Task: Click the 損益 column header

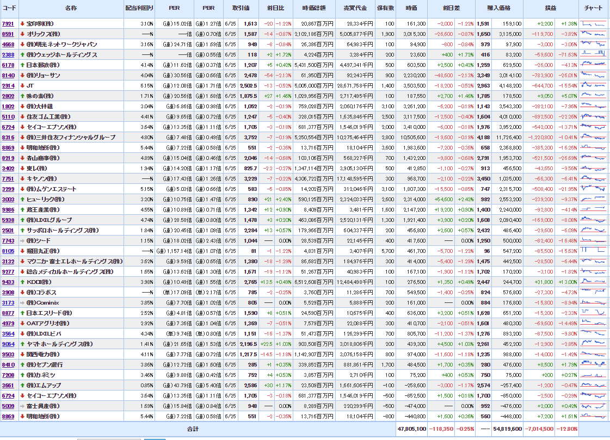Action: pos(550,9)
